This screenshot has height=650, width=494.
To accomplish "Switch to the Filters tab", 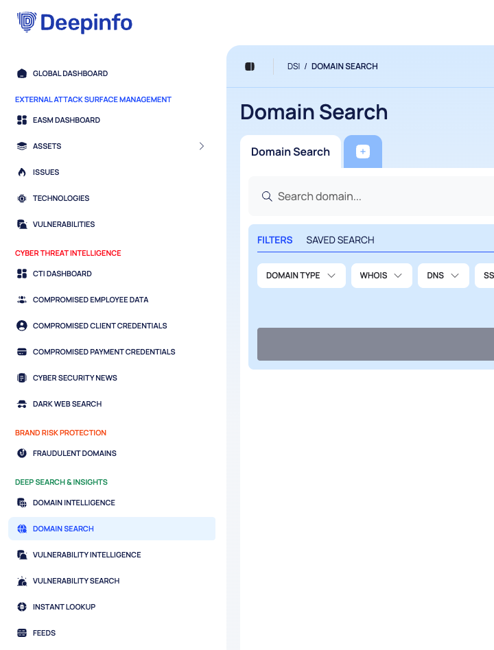I will click(274, 241).
